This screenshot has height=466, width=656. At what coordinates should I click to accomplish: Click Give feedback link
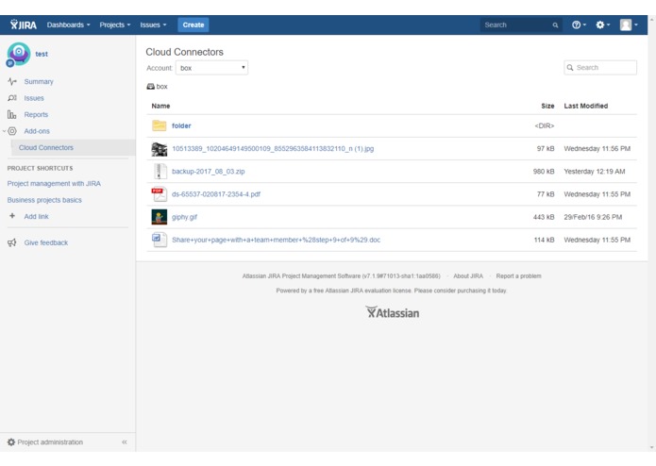(x=46, y=242)
